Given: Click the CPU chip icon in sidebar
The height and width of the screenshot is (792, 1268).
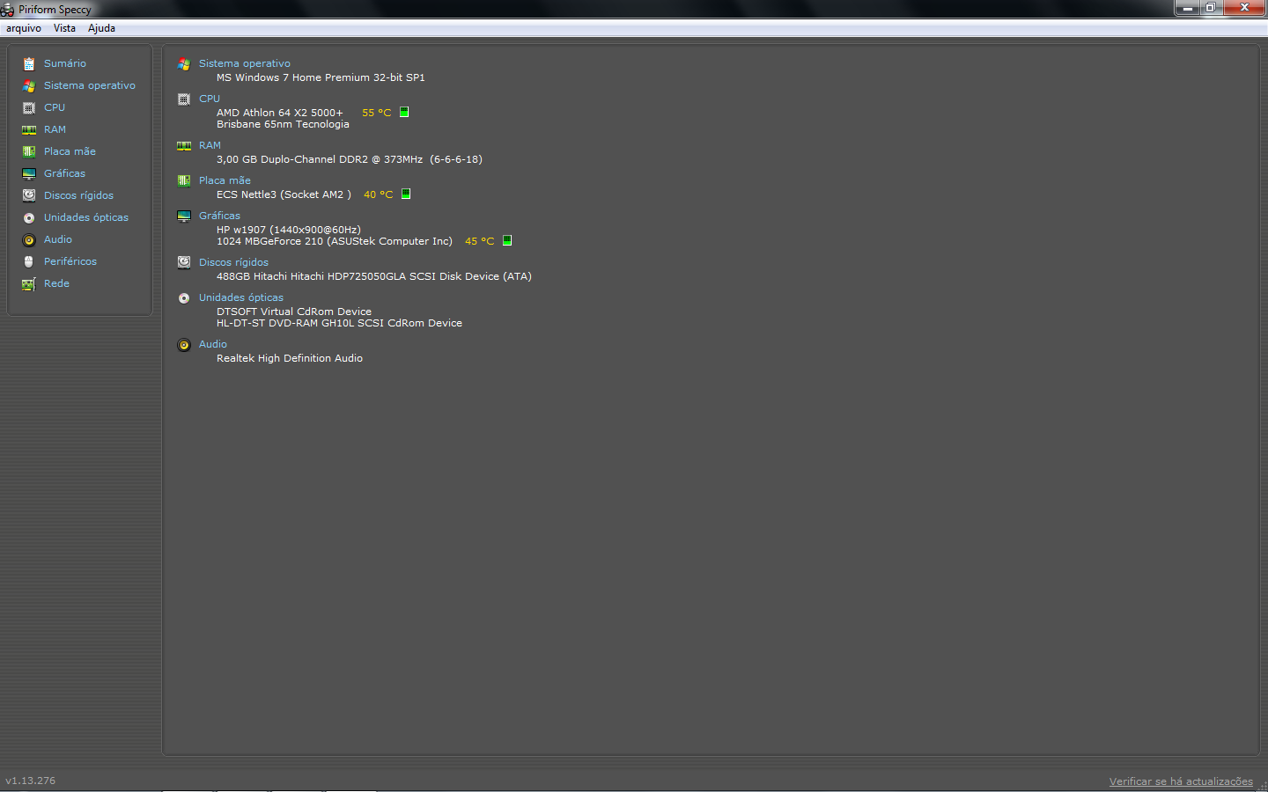Looking at the screenshot, I should pos(29,107).
